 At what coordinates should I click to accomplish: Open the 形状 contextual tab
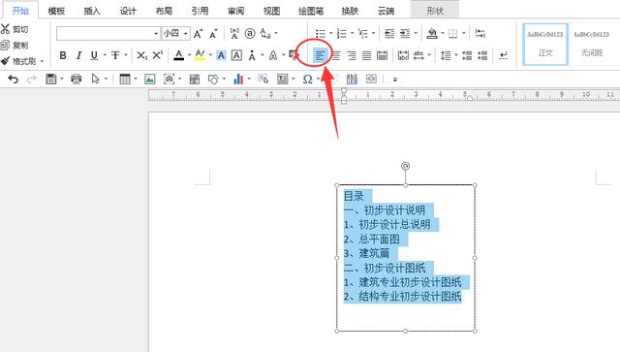435,11
